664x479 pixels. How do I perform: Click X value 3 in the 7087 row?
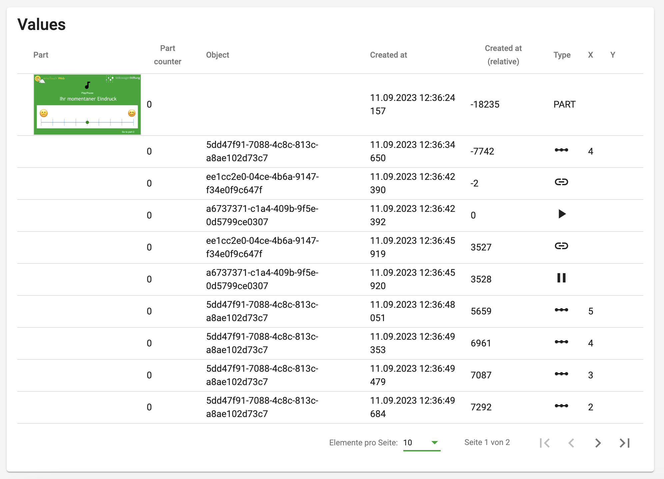(x=591, y=375)
